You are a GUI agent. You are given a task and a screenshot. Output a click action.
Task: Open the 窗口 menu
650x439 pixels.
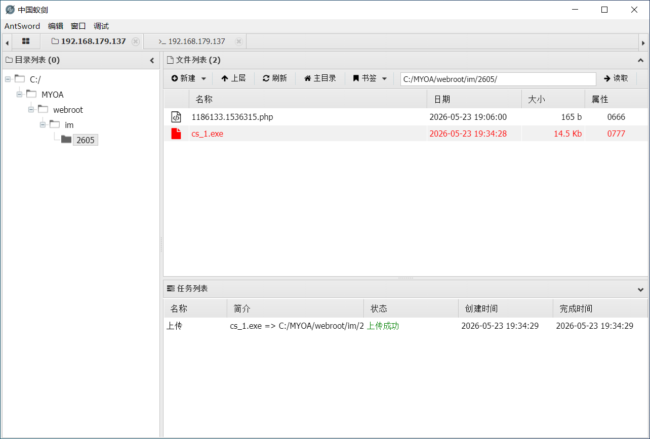78,26
